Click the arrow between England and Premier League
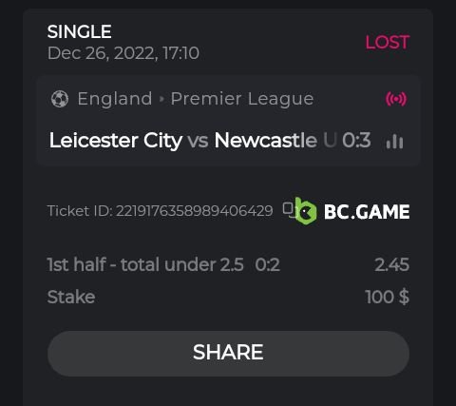The width and height of the screenshot is (456, 406). point(161,99)
